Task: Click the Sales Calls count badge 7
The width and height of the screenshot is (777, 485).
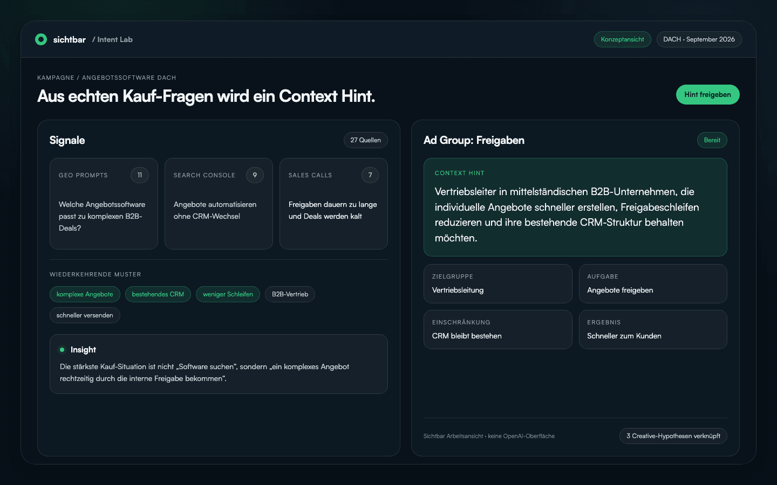Action: 370,175
